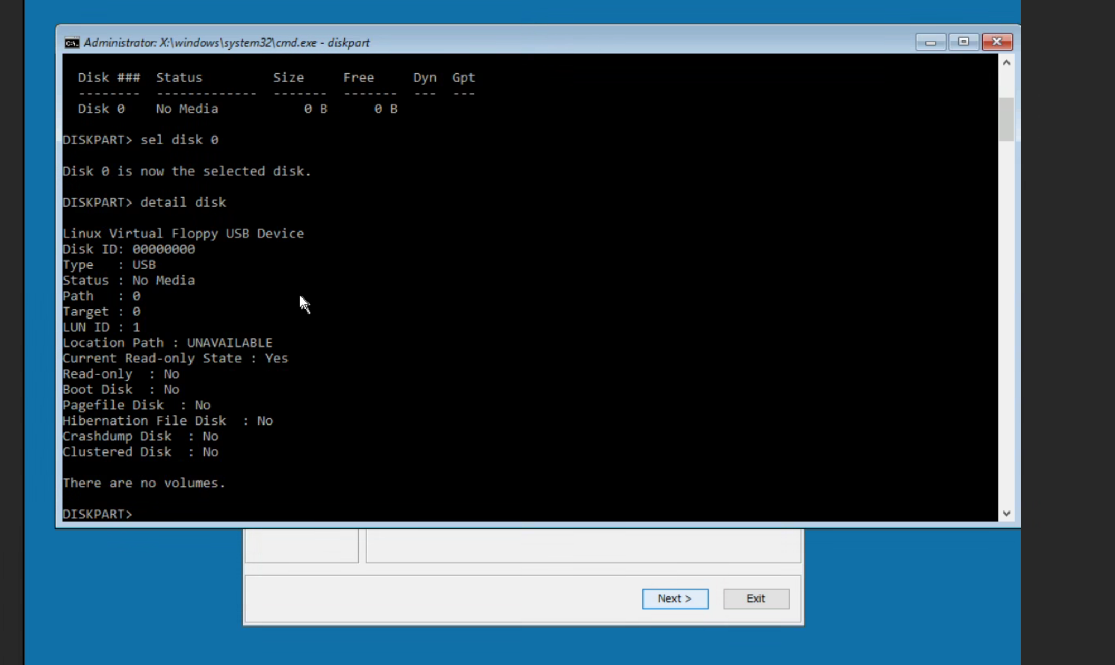Click the small left panel of the setup wizard
Screen dimensions: 1115x665
[x=301, y=546]
